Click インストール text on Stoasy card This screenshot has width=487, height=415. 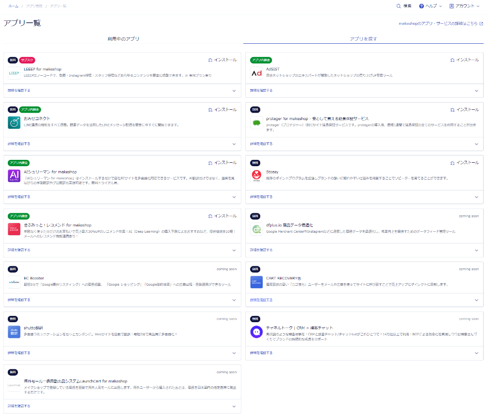468,163
